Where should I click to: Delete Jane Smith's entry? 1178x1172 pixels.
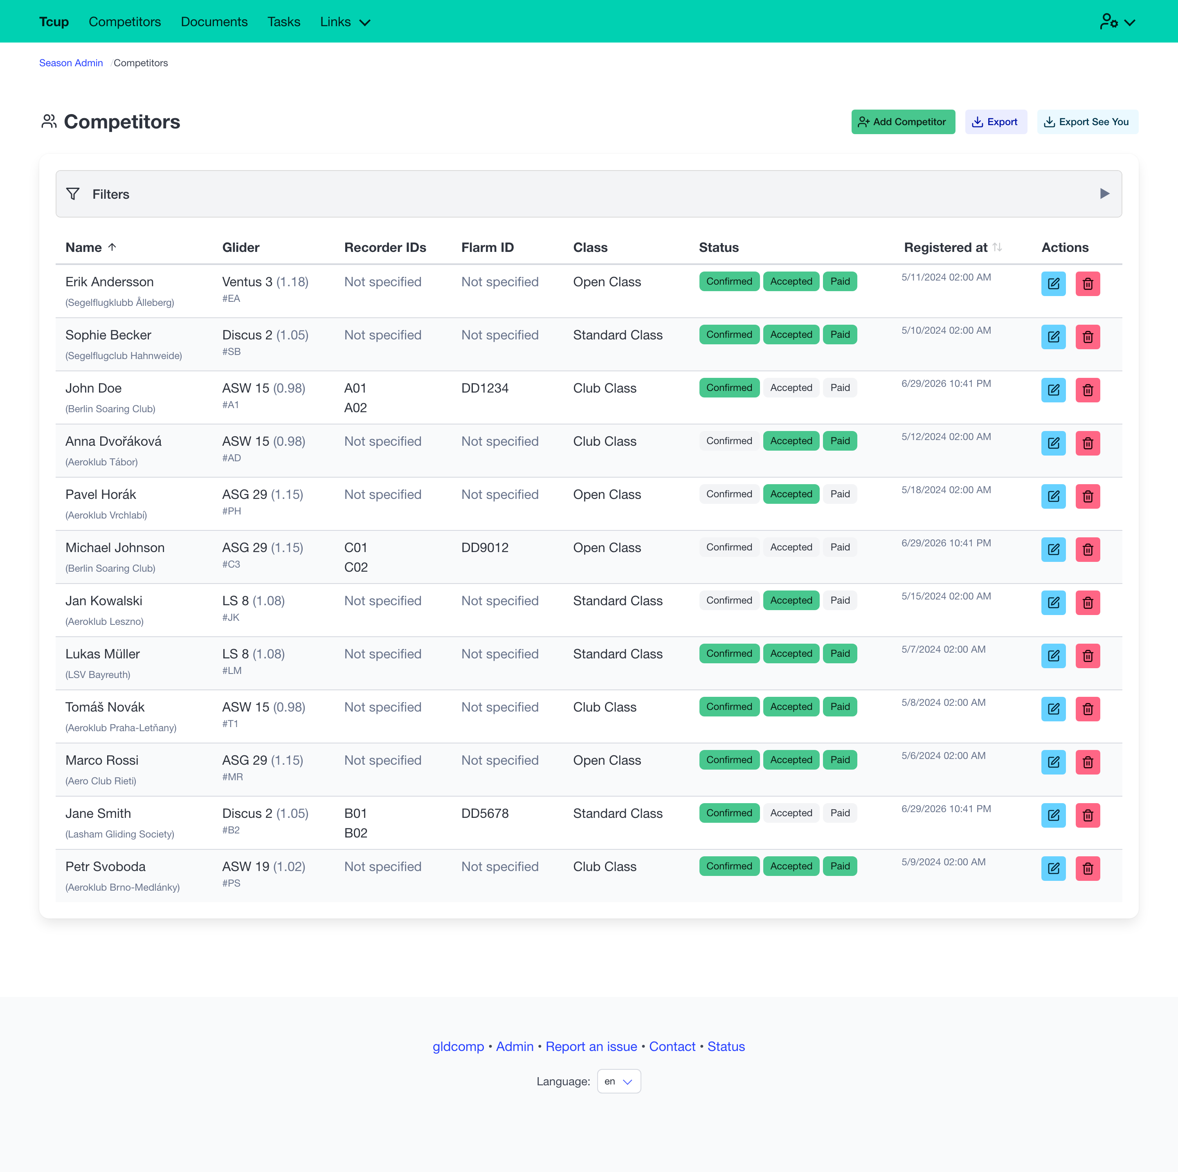(1087, 815)
